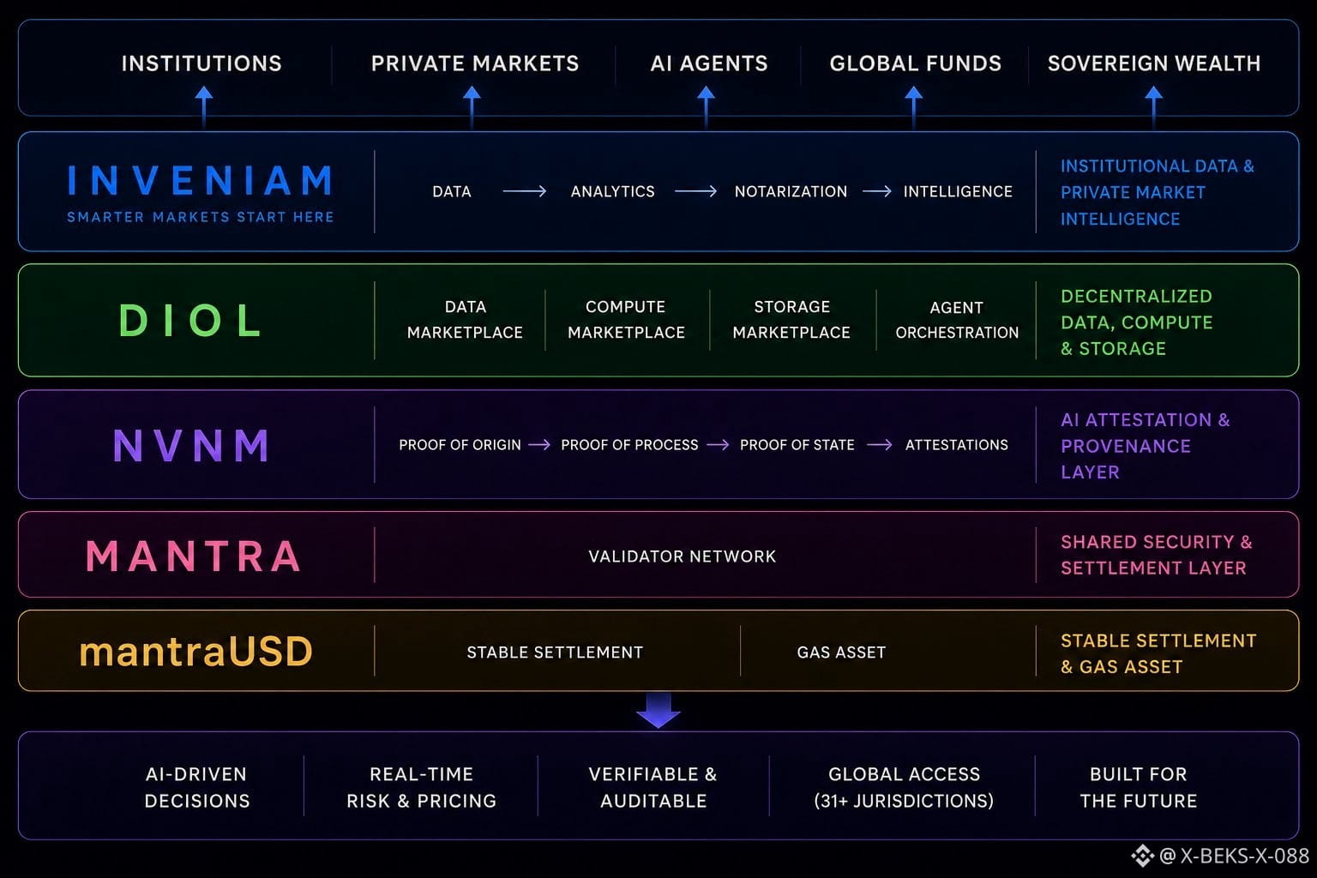This screenshot has height=878, width=1317.
Task: Select the PROOF OF STATE step
Action: click(797, 445)
